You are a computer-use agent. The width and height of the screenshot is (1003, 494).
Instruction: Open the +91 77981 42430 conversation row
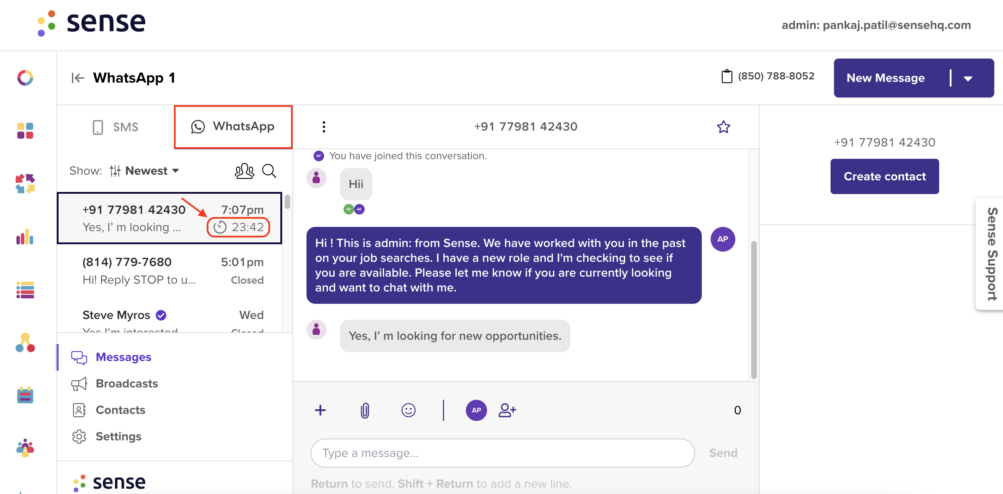[x=169, y=218]
